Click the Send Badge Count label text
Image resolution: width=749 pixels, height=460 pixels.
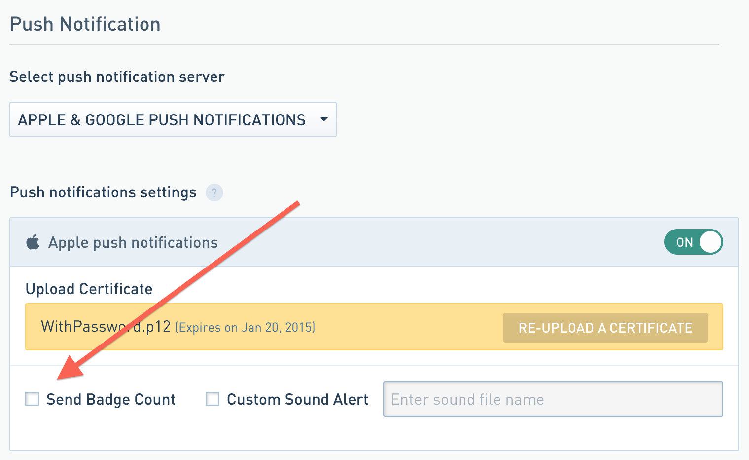tap(111, 399)
